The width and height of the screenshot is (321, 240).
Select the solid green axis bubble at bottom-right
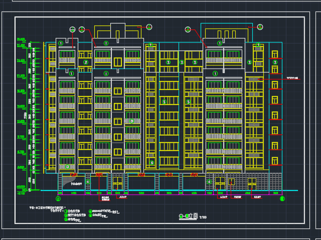click(282, 198)
